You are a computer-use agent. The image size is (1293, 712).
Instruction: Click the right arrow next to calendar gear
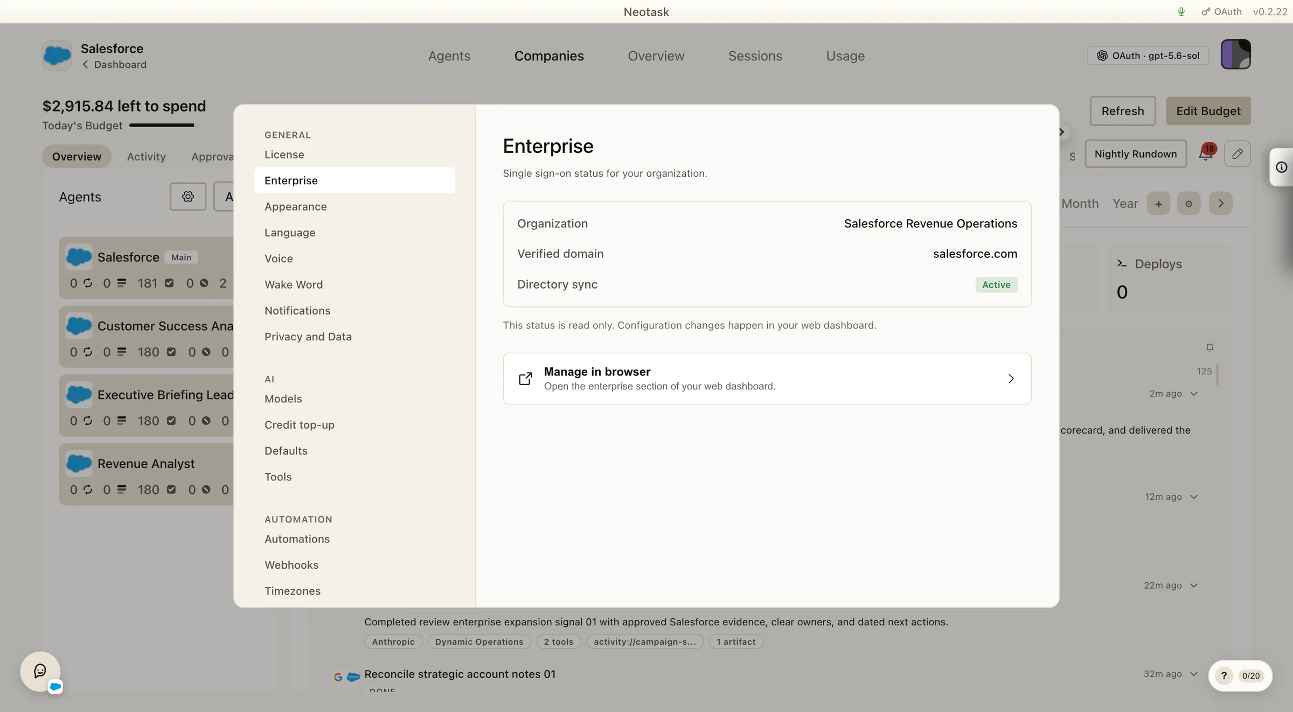1221,203
